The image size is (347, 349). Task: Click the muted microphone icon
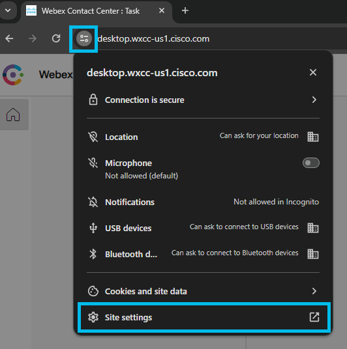click(x=93, y=163)
